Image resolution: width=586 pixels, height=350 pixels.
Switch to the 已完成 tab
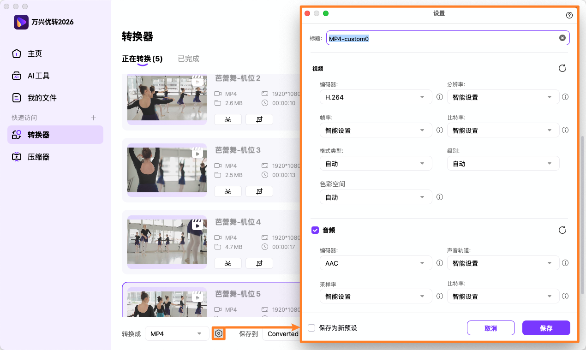(188, 59)
